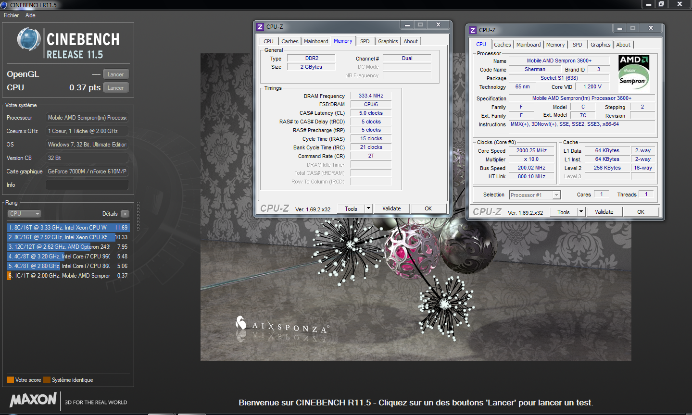Select ranking row Mobile AMD Sempron 0.37

point(68,276)
